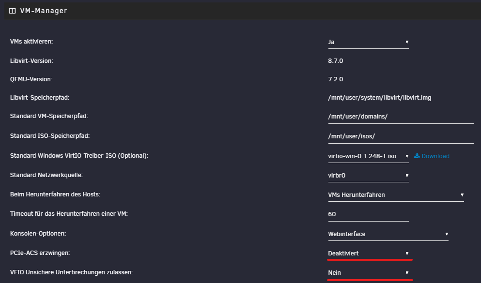The height and width of the screenshot is (283, 481).
Task: Click the 'Libvirt-Speicherpfad:' label
Action: click(40, 98)
